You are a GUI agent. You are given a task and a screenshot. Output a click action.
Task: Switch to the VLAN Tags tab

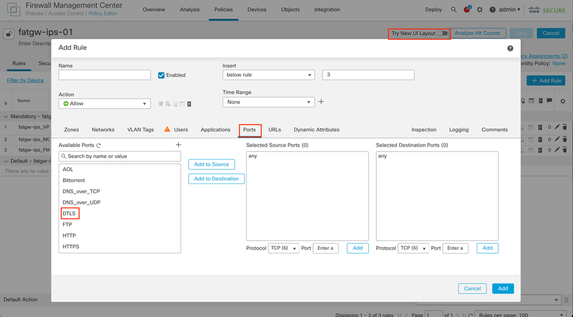tap(141, 130)
